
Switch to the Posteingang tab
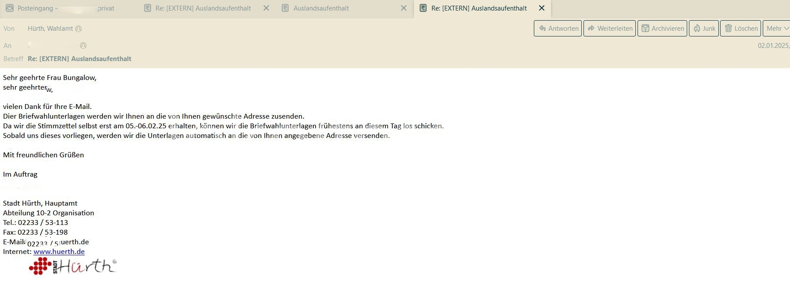[x=66, y=8]
